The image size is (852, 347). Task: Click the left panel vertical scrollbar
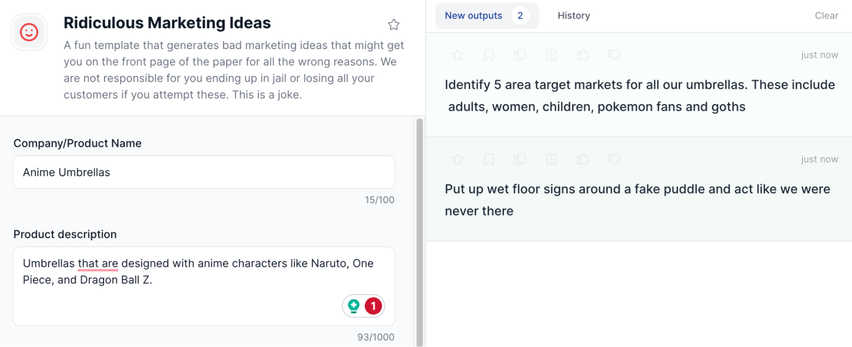(x=419, y=230)
